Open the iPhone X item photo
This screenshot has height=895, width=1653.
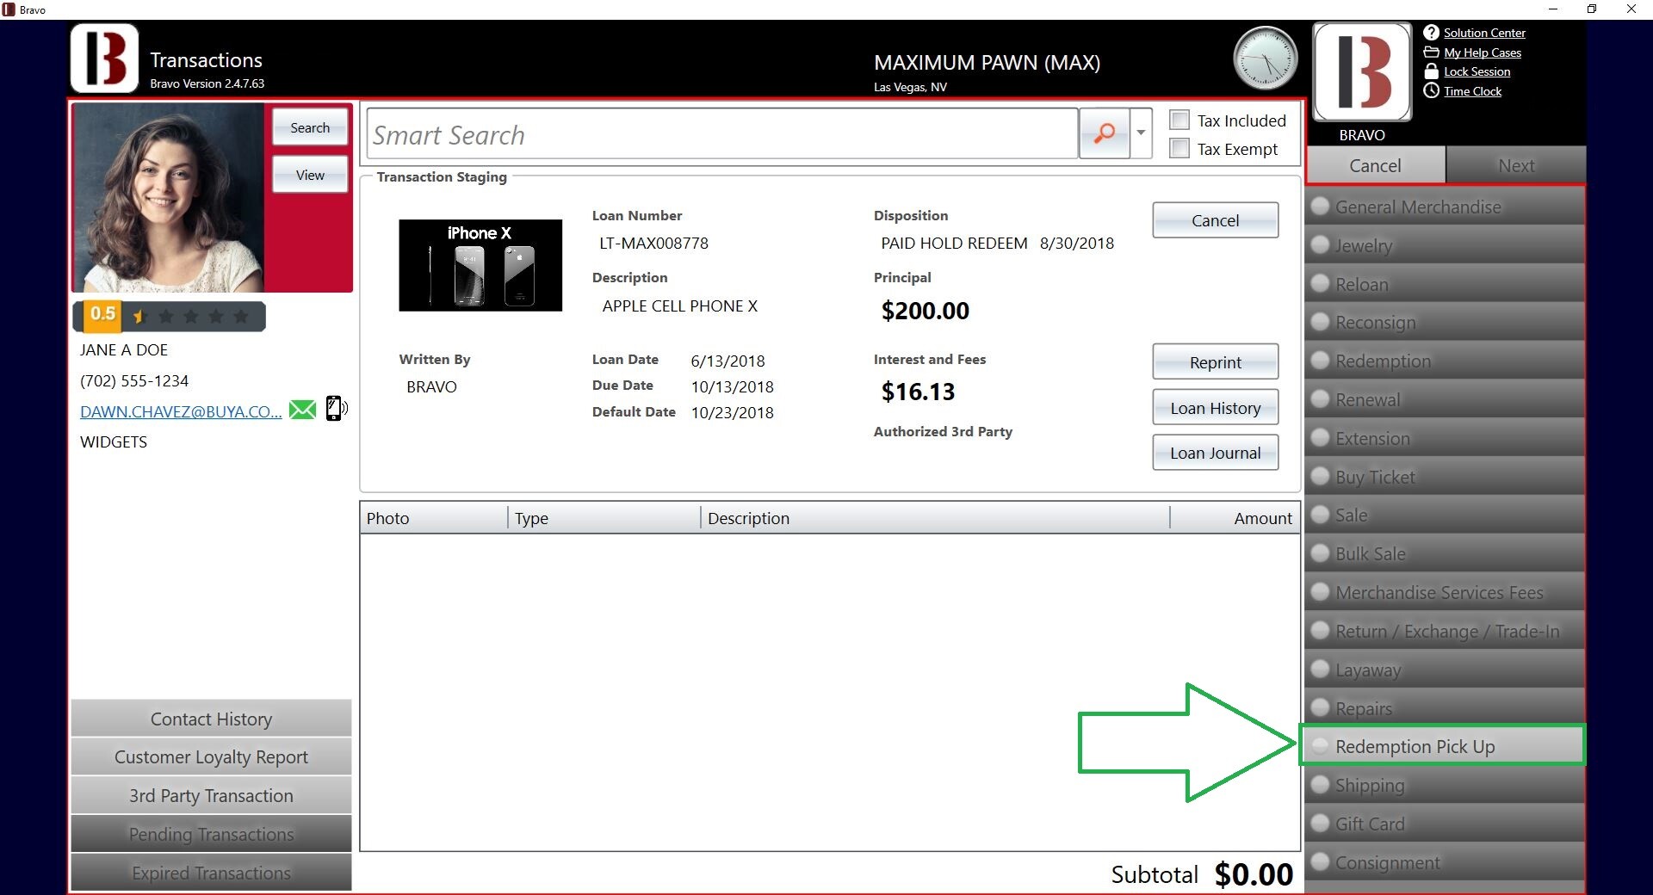point(480,265)
